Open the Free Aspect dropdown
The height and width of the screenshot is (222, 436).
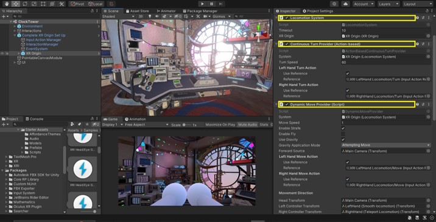coord(146,125)
